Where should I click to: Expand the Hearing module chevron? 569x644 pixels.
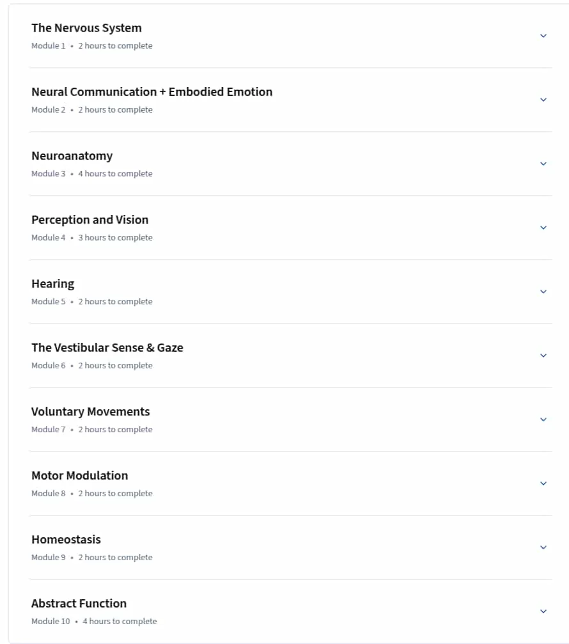point(543,292)
